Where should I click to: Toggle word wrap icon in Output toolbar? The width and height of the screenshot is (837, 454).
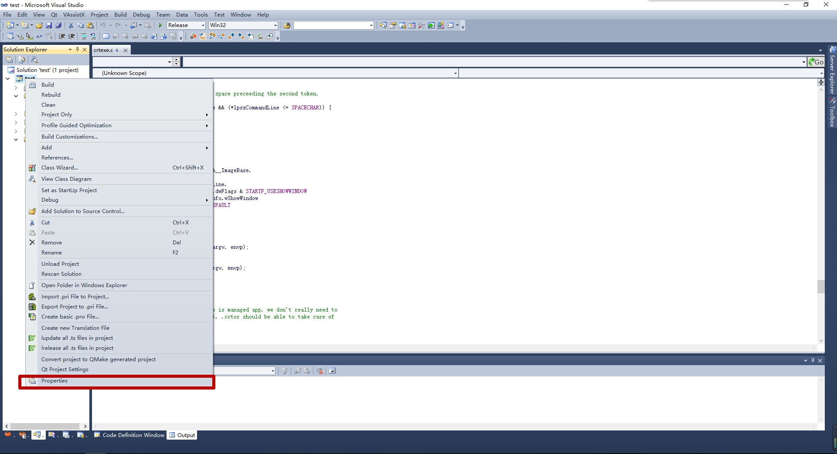(332, 371)
